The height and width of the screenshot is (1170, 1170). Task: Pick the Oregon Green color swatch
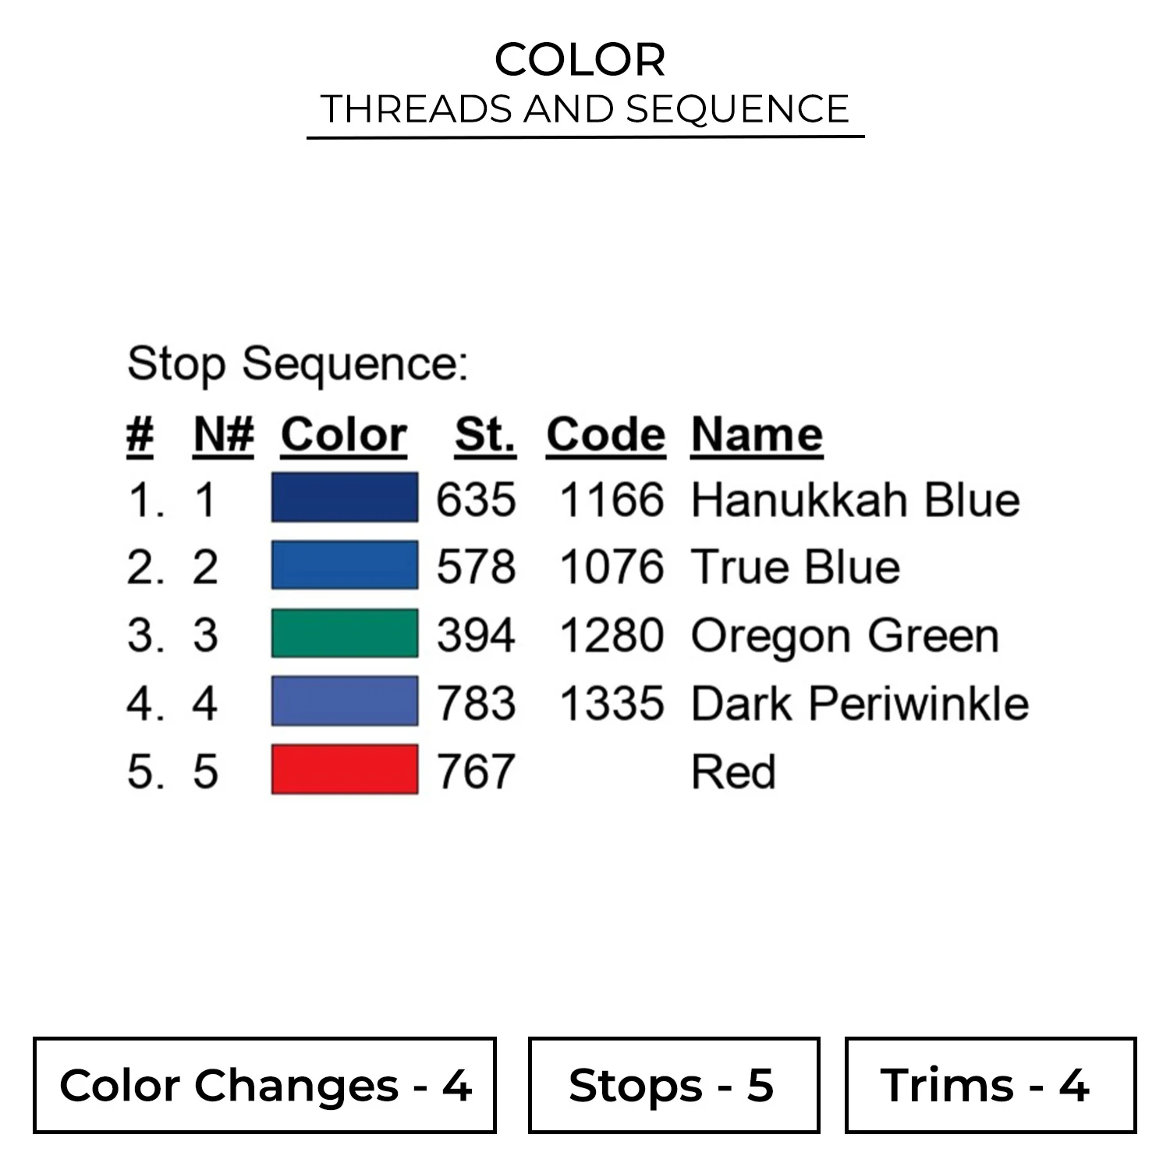[344, 633]
